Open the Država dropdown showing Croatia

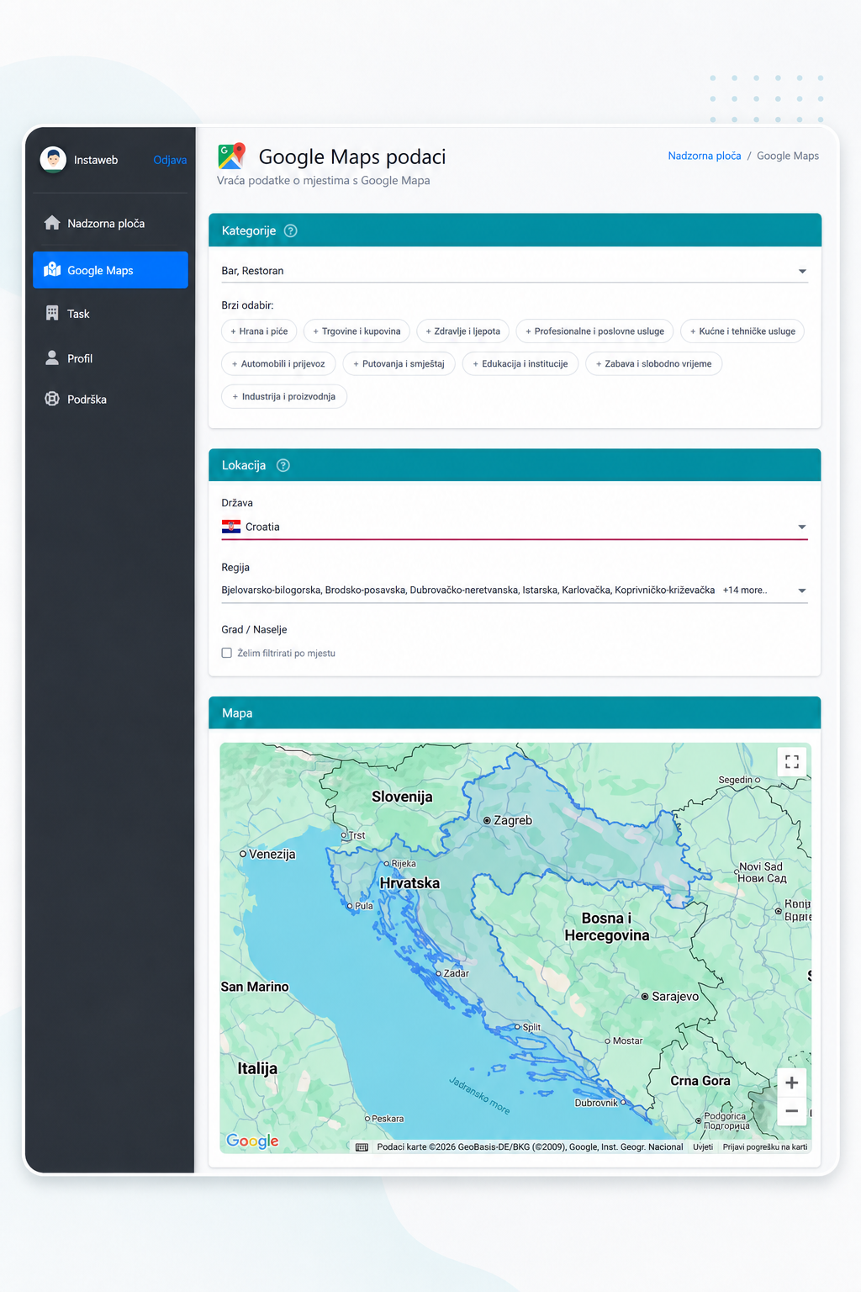(515, 527)
